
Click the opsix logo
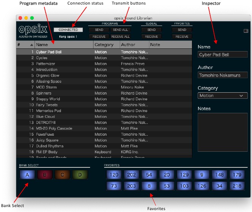pyautogui.click(x=33, y=31)
